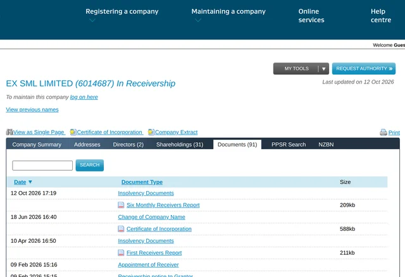Click the Print link
405x277 pixels.
point(394,133)
